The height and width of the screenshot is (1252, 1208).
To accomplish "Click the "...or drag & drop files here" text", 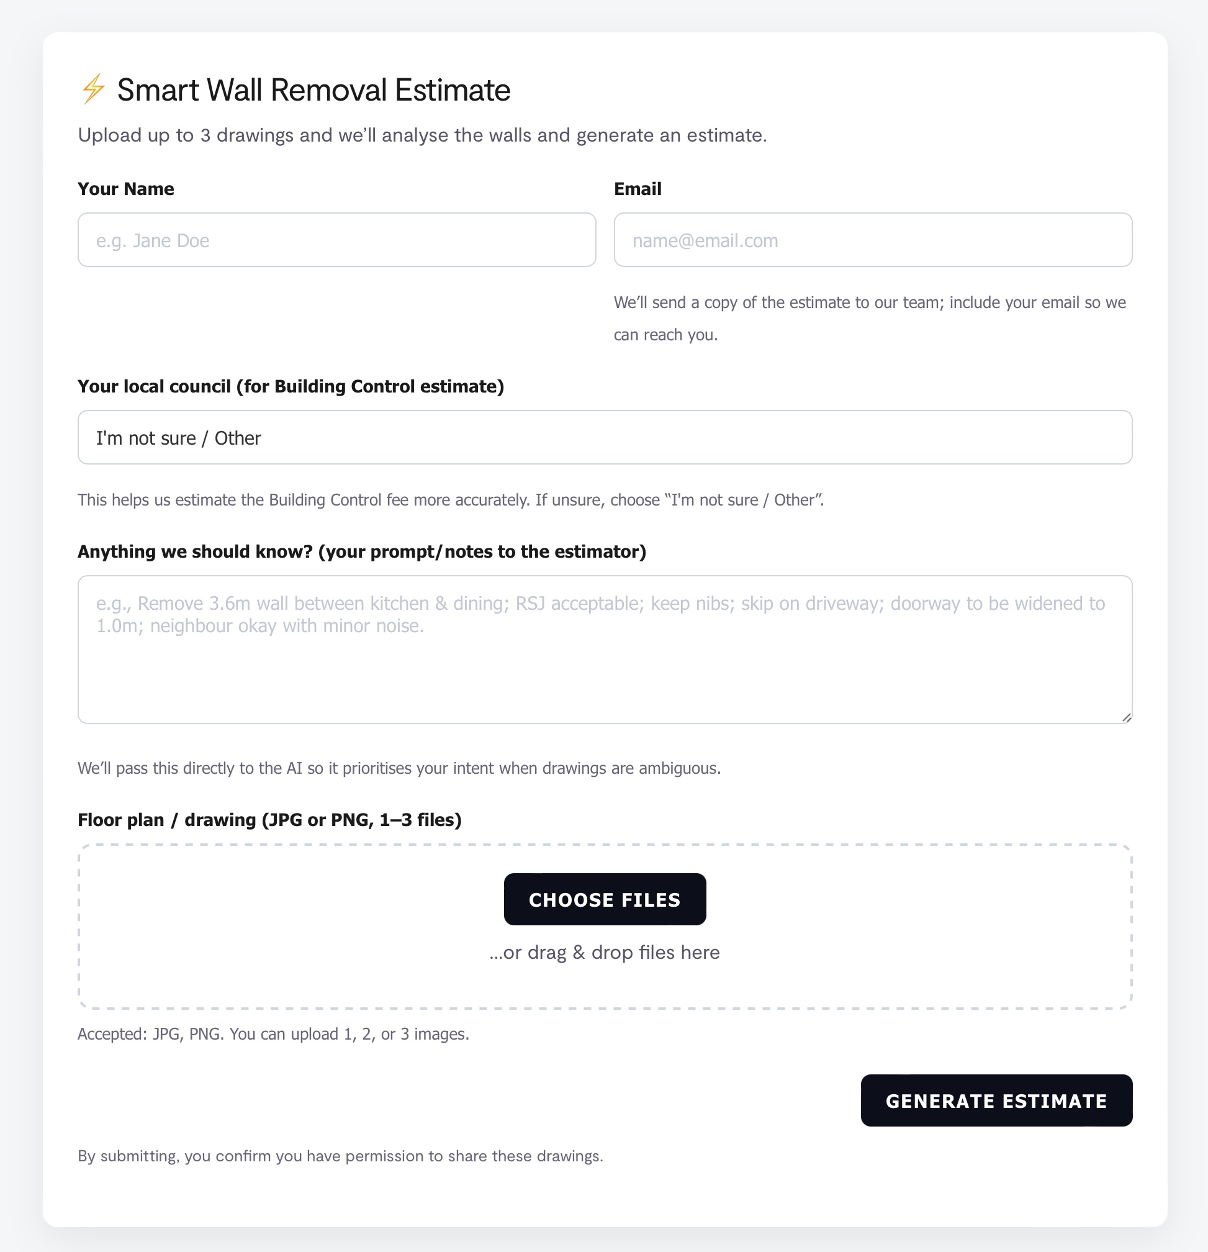I will pos(604,953).
